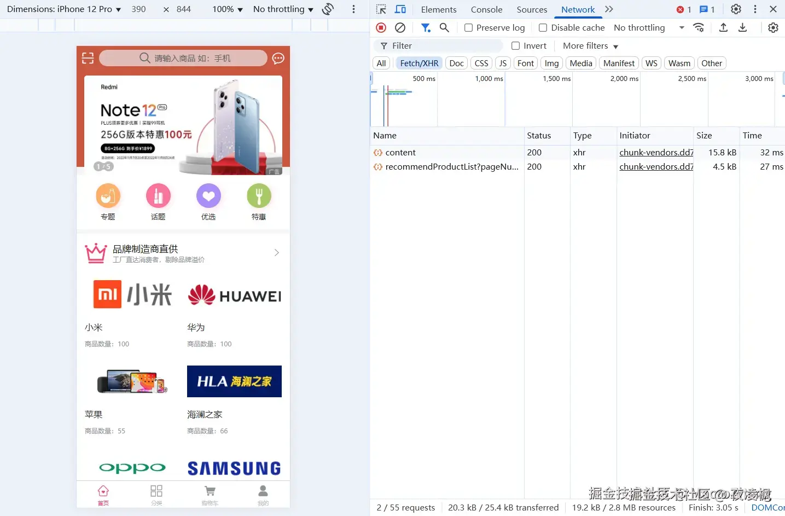The width and height of the screenshot is (785, 516).
Task: Click the inspect element selector icon
Action: (x=381, y=9)
